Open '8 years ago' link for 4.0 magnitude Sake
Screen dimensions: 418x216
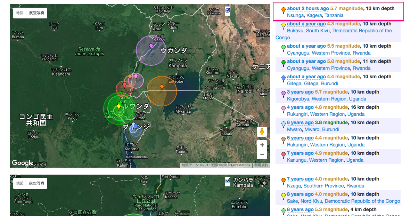click(x=300, y=194)
